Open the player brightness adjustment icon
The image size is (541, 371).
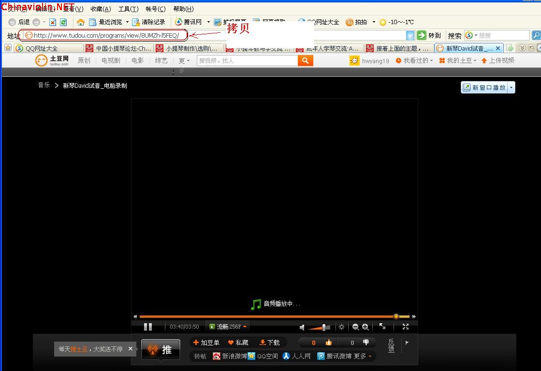click(x=341, y=327)
